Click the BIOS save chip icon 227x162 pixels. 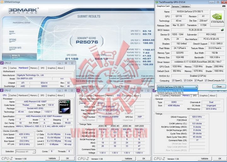[222, 30]
